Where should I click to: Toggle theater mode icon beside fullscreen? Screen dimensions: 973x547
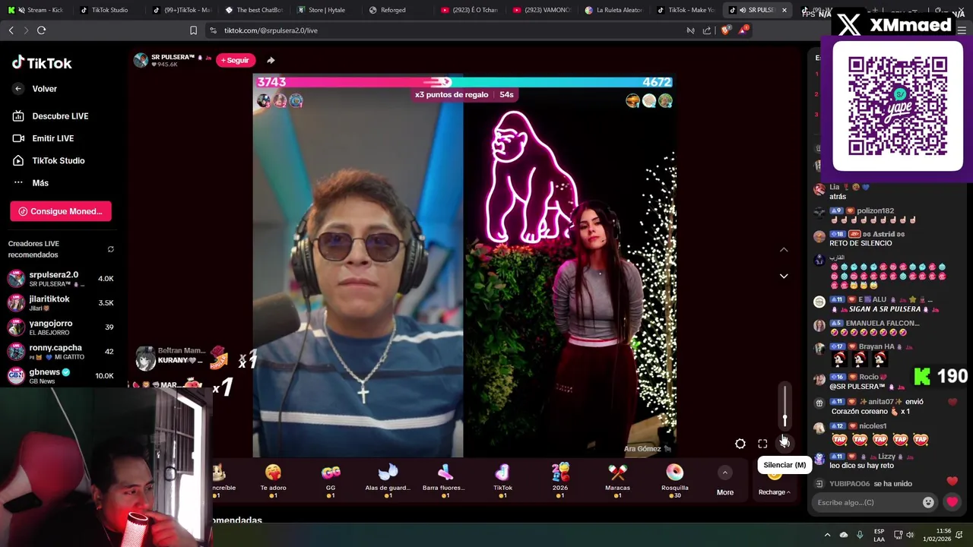point(740,444)
